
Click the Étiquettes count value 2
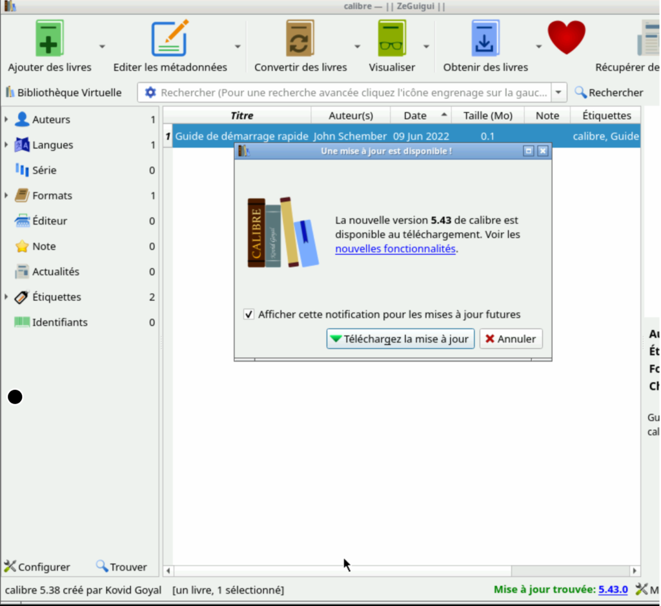pyautogui.click(x=152, y=297)
